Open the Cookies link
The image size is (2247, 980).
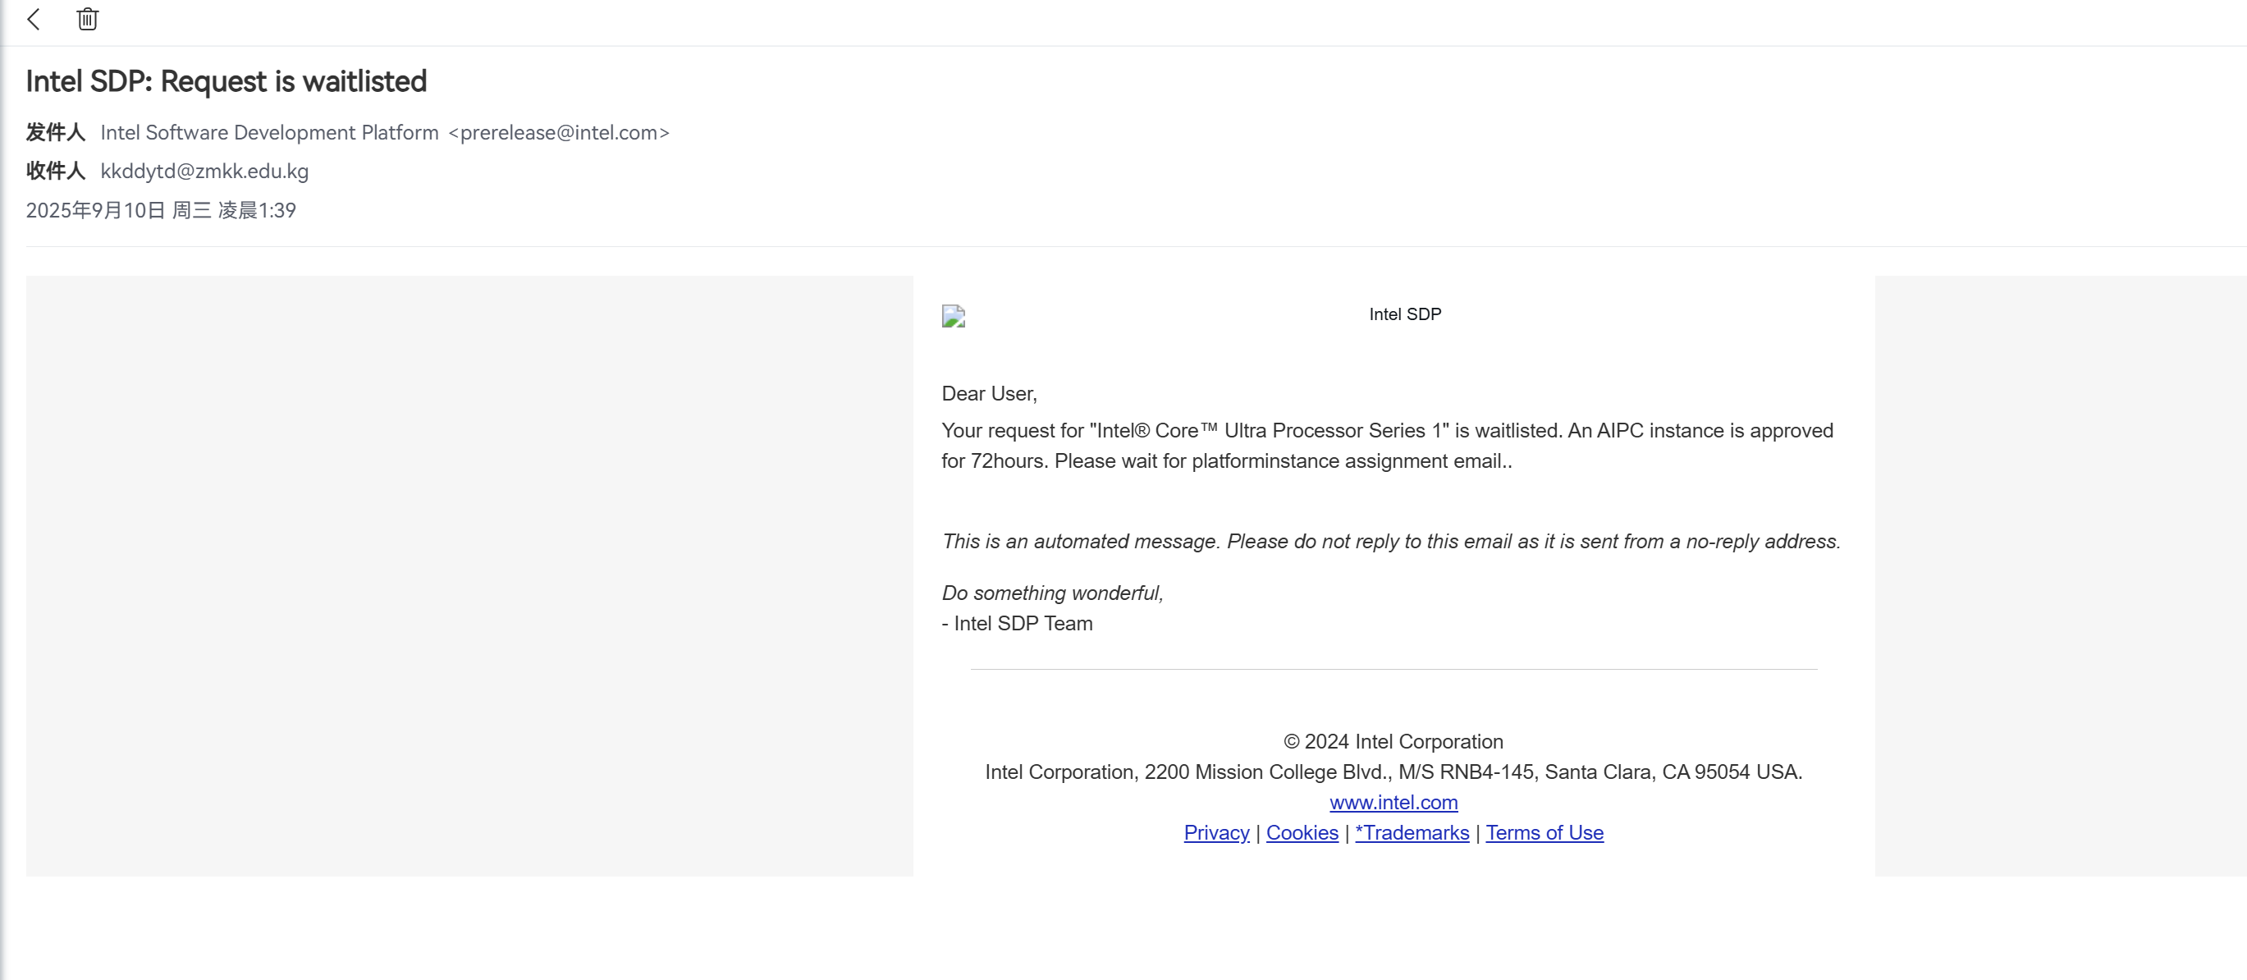[1302, 832]
